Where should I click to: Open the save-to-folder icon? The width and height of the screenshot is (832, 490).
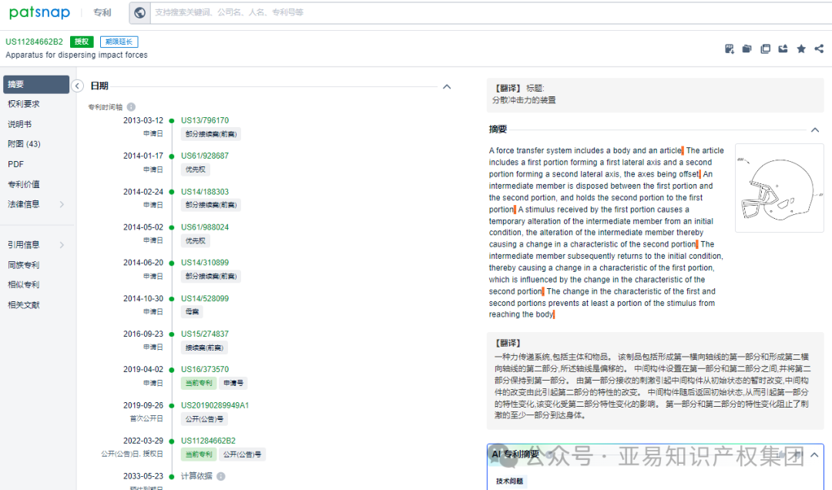tap(746, 48)
